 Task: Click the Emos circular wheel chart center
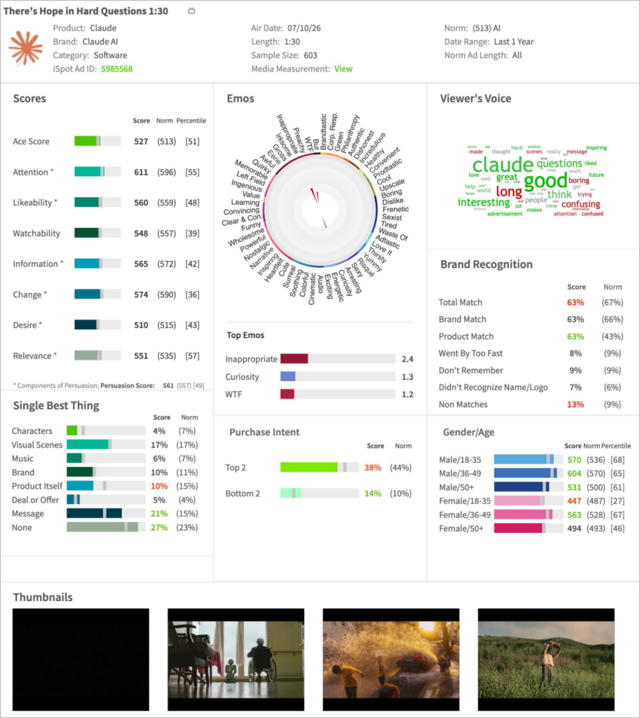[x=320, y=210]
